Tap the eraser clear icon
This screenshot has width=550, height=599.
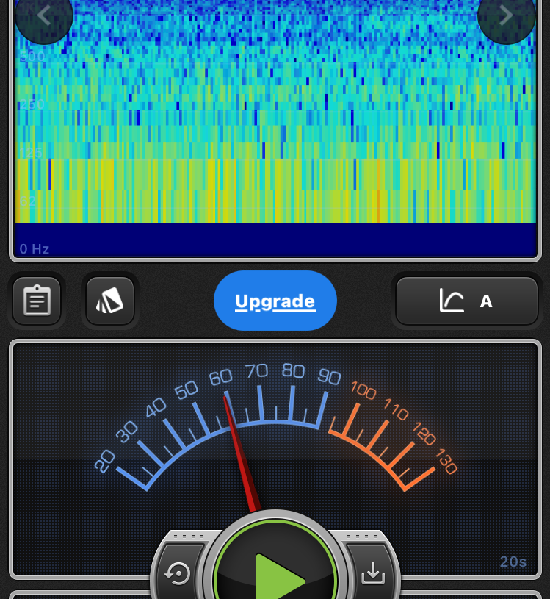109,301
